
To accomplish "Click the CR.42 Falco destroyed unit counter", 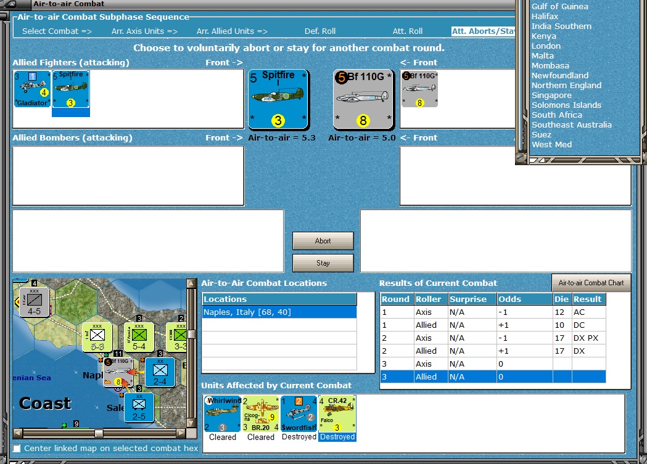I will [337, 413].
